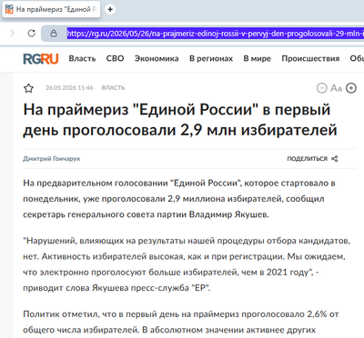Increase font size with plus circle icon
Viewport: 364px width, 338px height.
(351, 88)
